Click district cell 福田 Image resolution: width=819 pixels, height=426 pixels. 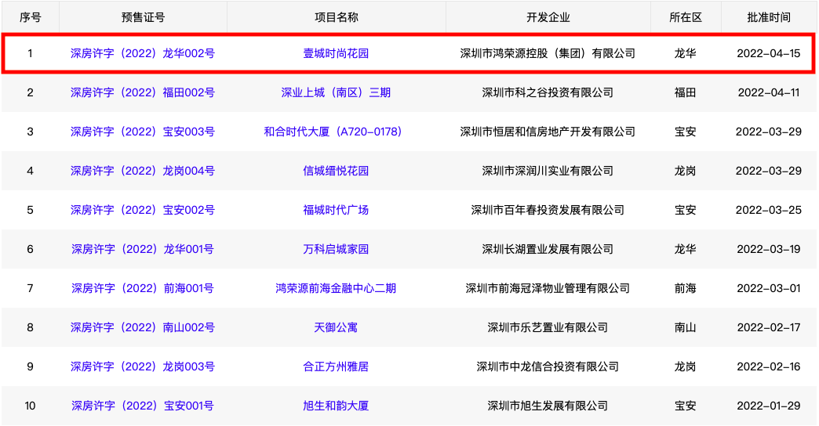(685, 92)
